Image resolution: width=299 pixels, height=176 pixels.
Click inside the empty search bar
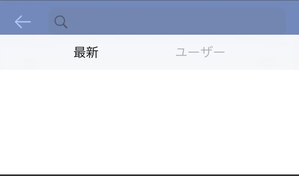(167, 21)
